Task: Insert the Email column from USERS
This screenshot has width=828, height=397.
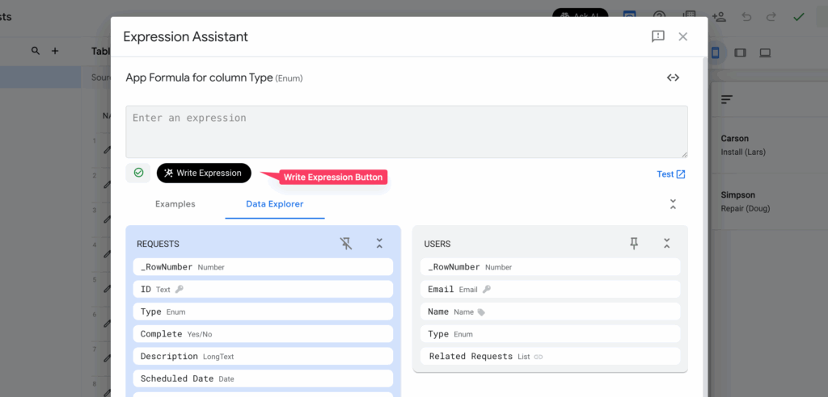Action: click(550, 289)
